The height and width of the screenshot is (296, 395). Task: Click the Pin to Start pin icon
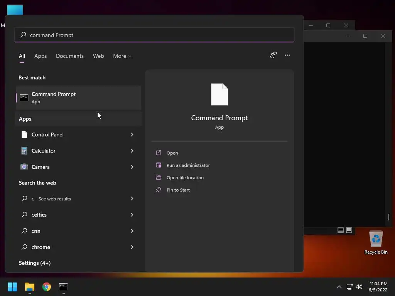159,190
